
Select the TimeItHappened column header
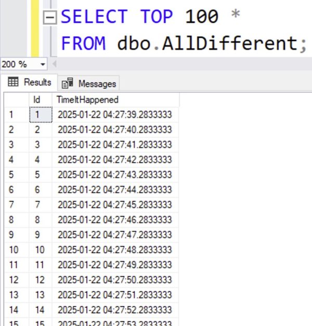tap(87, 100)
